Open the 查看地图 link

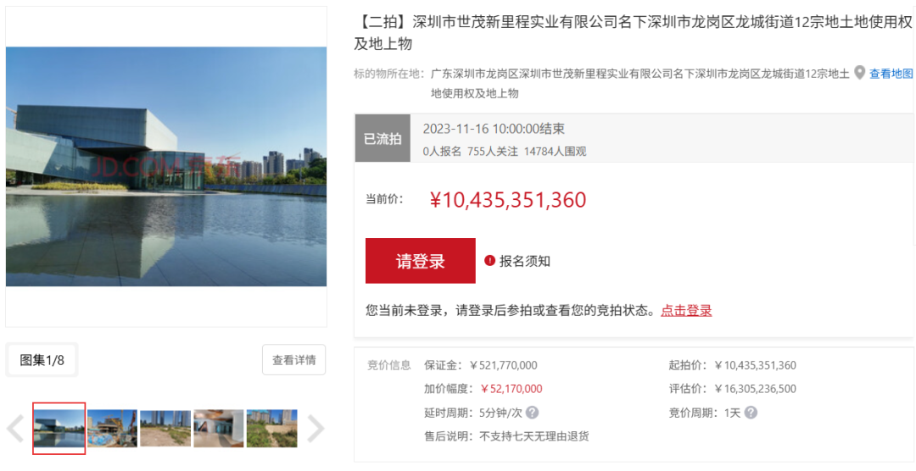point(891,74)
